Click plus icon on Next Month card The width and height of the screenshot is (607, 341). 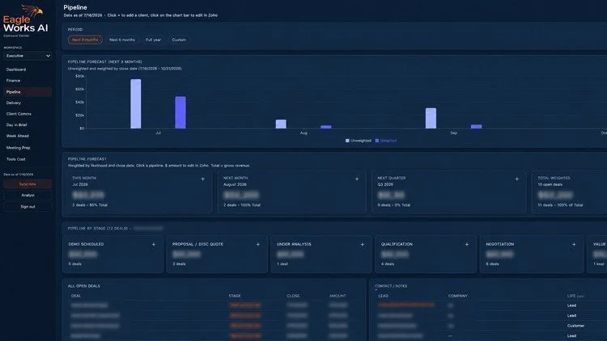[x=357, y=179]
